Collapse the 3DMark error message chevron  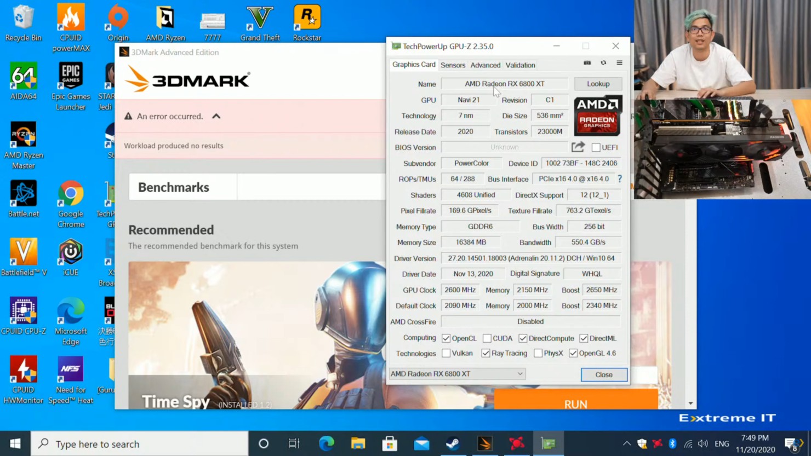click(x=216, y=116)
